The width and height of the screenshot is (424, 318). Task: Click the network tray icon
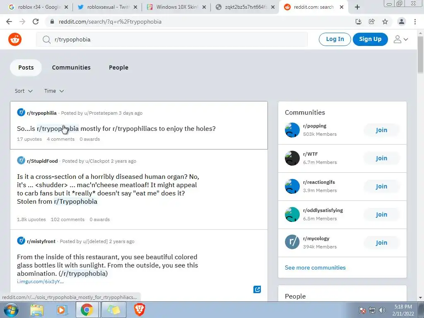pyautogui.click(x=372, y=310)
